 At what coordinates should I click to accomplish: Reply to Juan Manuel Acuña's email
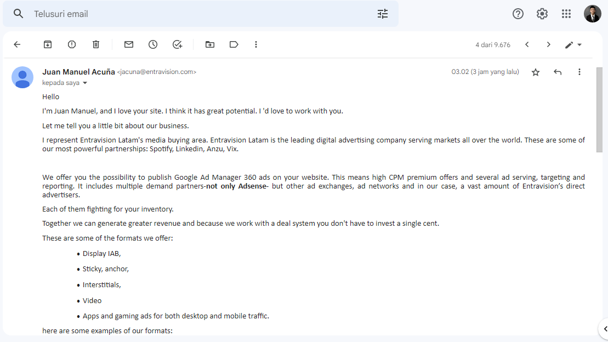coord(558,72)
